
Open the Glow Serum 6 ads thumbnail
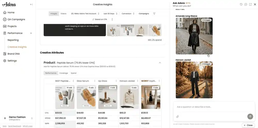click(x=86, y=97)
